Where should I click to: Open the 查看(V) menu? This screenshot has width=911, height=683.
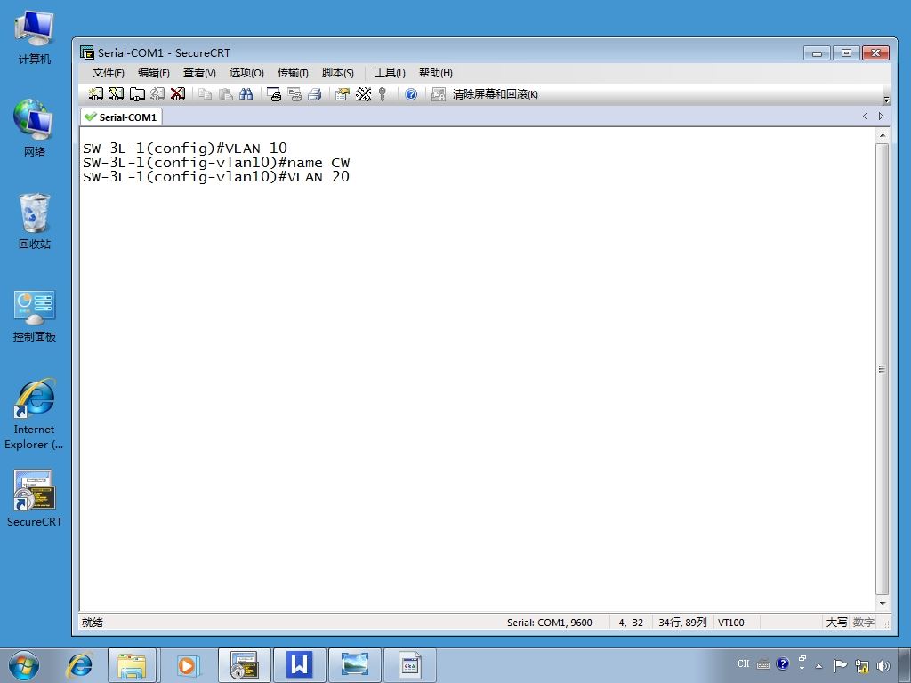[x=199, y=73]
